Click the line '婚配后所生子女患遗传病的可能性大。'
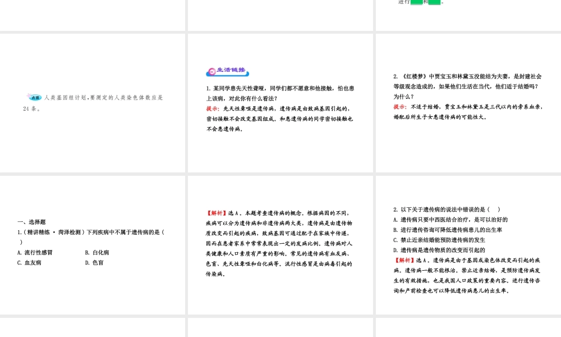The height and width of the screenshot is (337, 561). click(x=440, y=117)
